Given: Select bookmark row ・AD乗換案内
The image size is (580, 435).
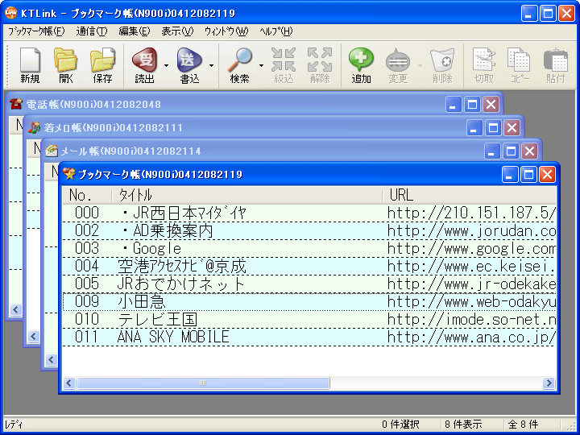Looking at the screenshot, I should [309, 230].
